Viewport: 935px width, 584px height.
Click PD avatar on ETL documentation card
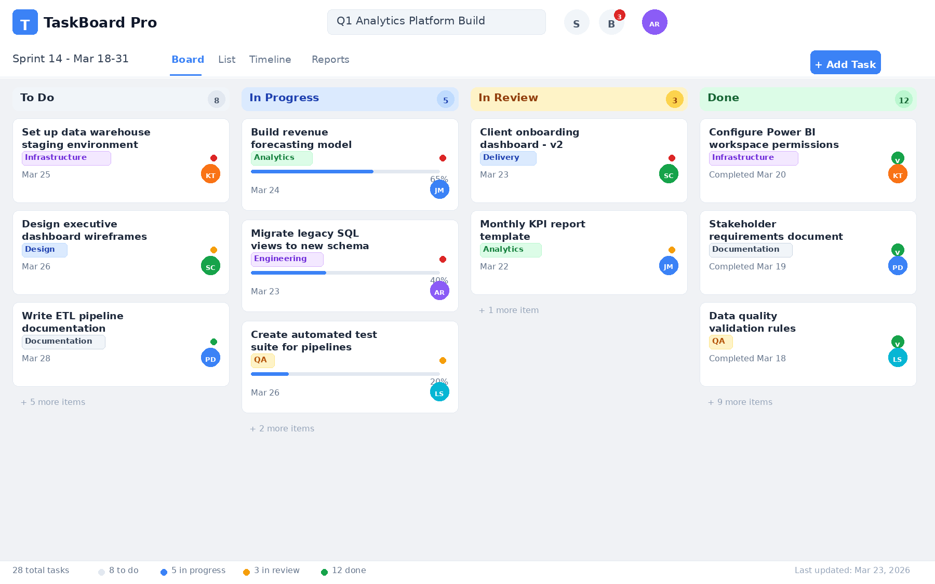coord(210,358)
